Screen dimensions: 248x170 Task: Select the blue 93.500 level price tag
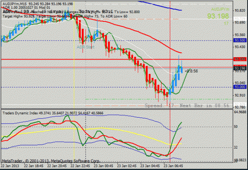tap(240, 40)
